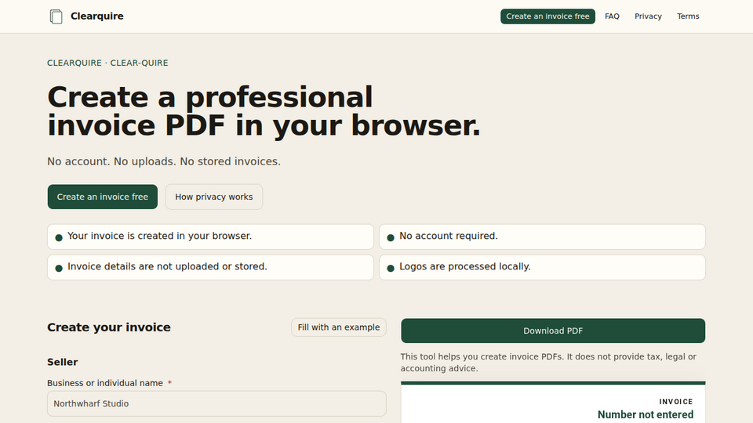The height and width of the screenshot is (423, 753).
Task: Go to the Privacy page
Action: [x=648, y=16]
